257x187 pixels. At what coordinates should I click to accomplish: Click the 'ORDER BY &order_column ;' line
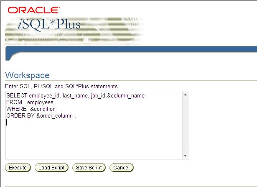41,115
